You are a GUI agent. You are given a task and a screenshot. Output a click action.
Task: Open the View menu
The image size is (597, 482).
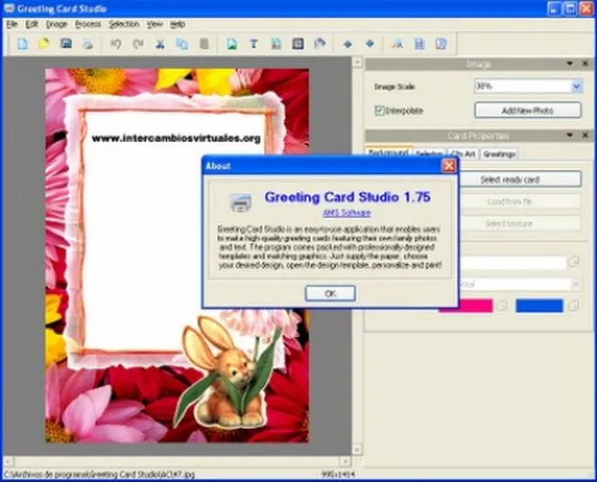(x=155, y=24)
